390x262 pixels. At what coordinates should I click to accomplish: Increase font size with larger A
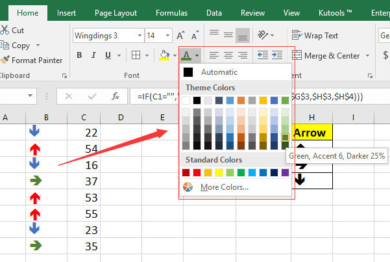point(180,36)
